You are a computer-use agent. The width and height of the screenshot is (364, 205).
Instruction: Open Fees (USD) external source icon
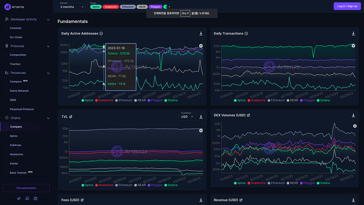click(82, 200)
